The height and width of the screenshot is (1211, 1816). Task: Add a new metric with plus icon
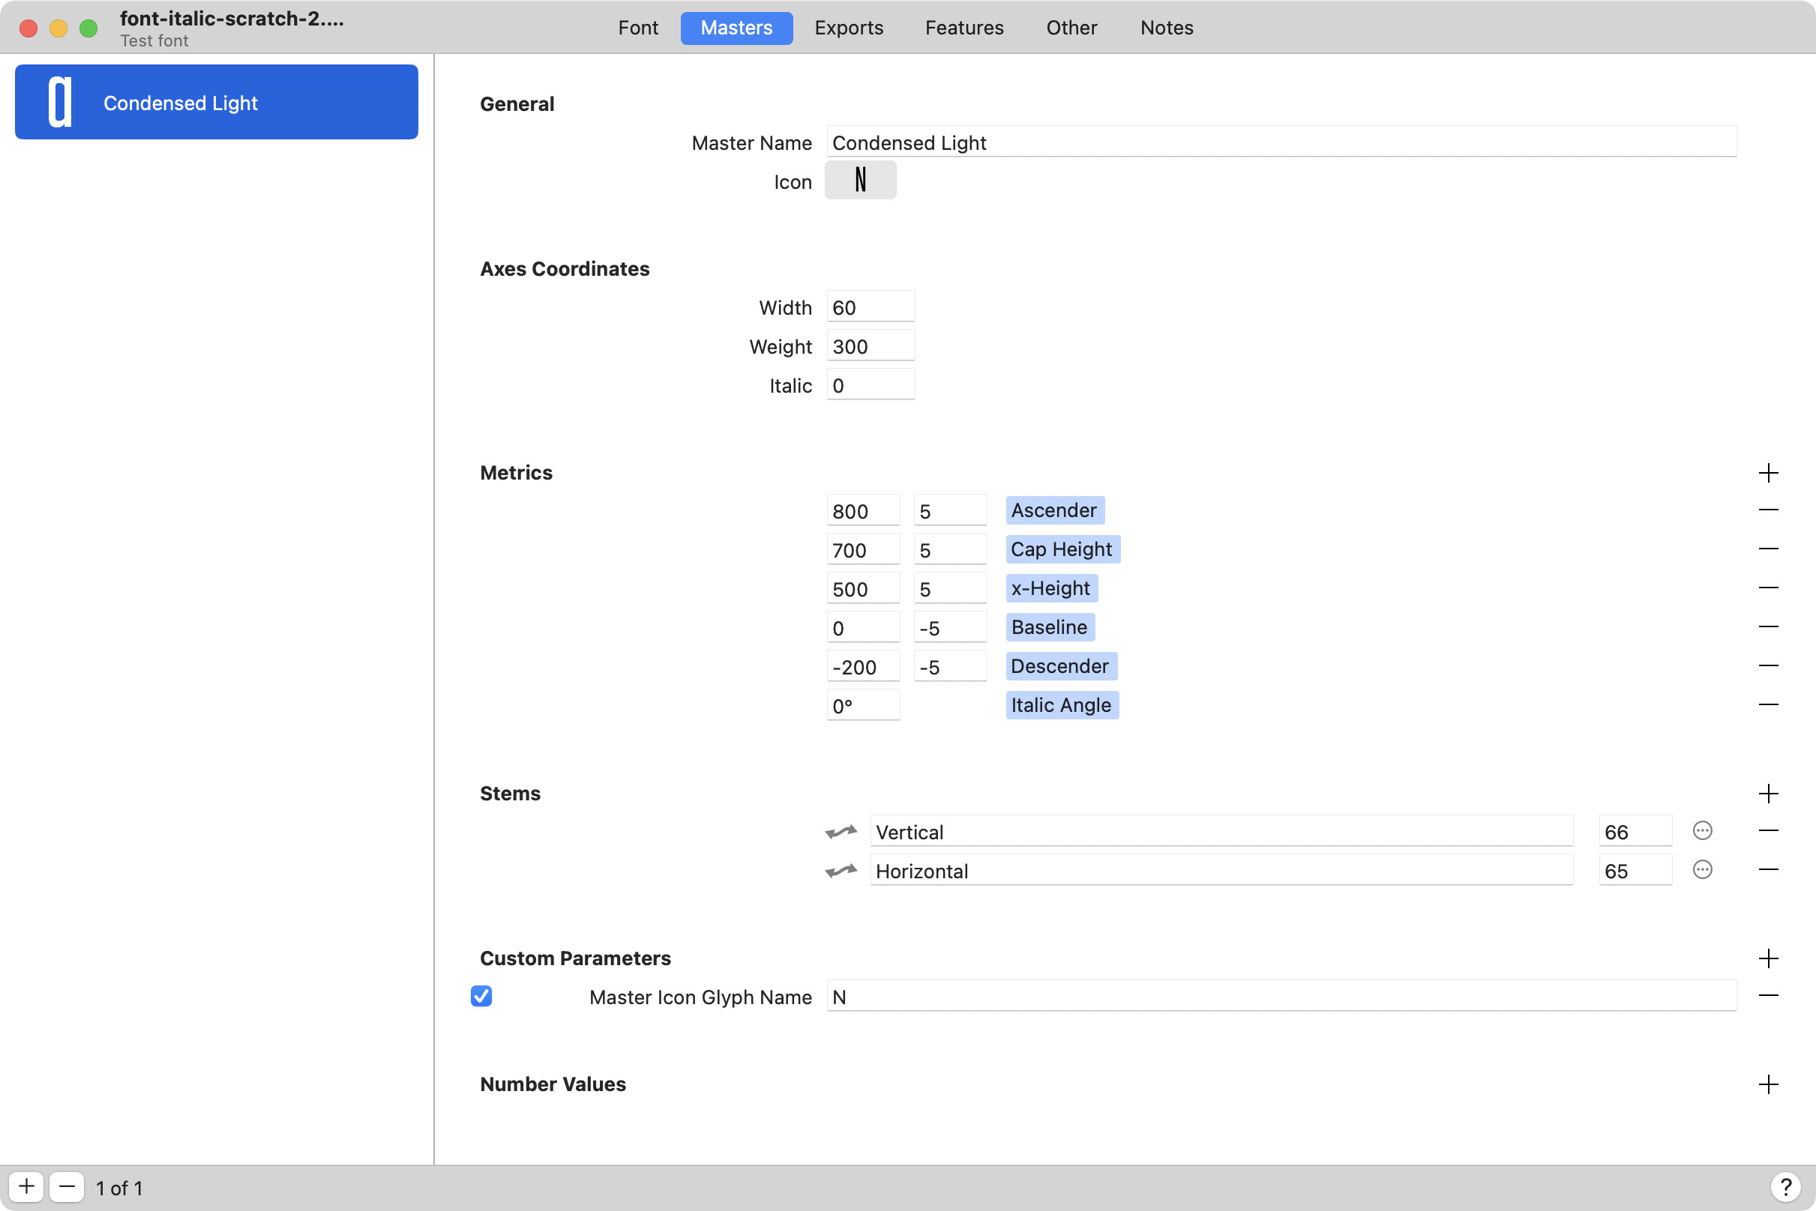click(1768, 473)
